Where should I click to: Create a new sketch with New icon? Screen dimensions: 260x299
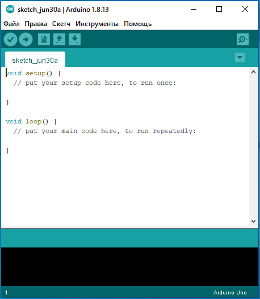point(44,40)
